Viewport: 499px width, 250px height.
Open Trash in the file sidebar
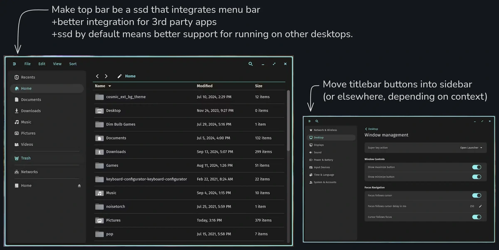pos(26,158)
